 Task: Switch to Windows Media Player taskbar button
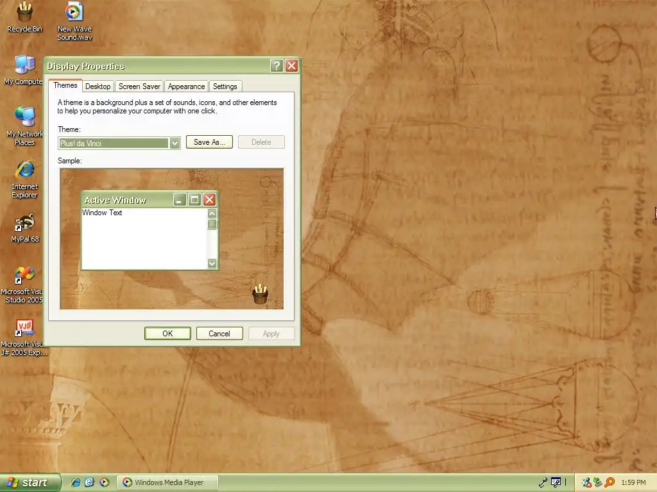tap(167, 482)
